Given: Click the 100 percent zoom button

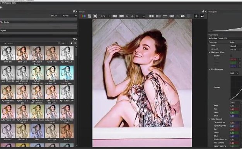Looking at the screenshot, I should point(115,16).
